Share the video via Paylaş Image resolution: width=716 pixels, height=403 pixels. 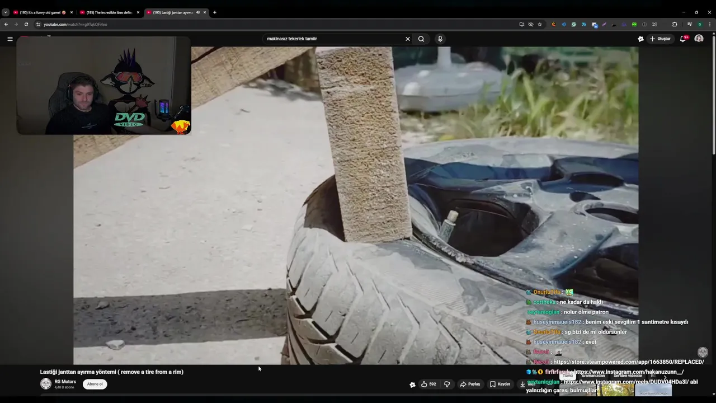click(470, 384)
